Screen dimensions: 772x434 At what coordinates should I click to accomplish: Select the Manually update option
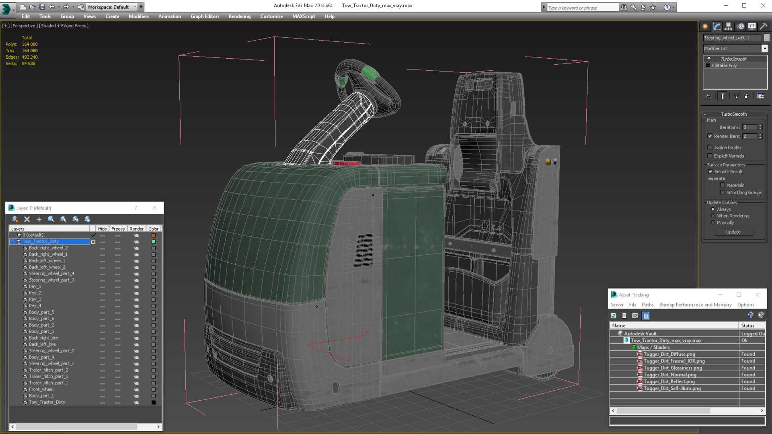[x=713, y=223]
